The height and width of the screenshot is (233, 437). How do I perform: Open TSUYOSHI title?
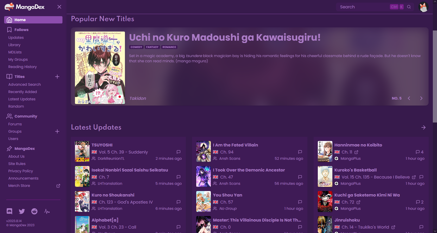(102, 145)
